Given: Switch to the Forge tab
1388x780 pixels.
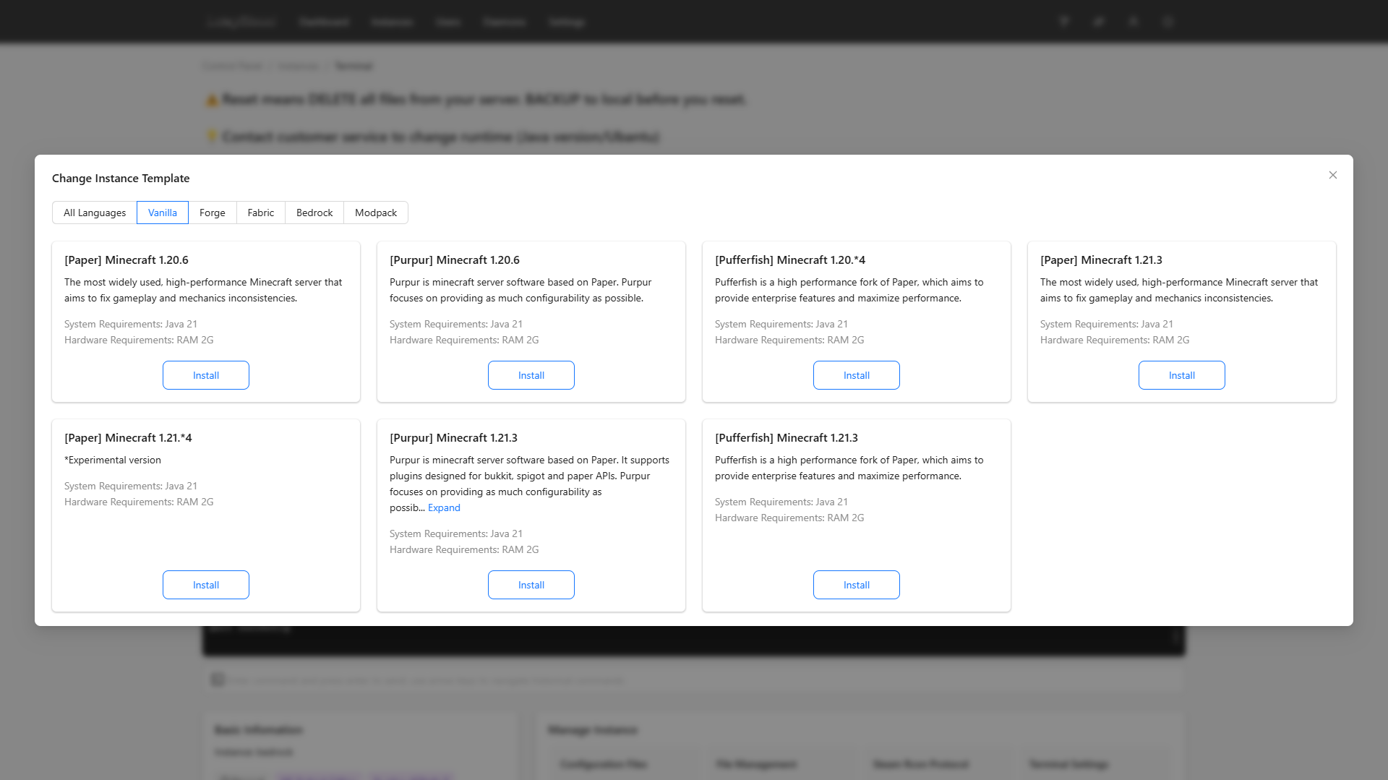Looking at the screenshot, I should pyautogui.click(x=213, y=213).
